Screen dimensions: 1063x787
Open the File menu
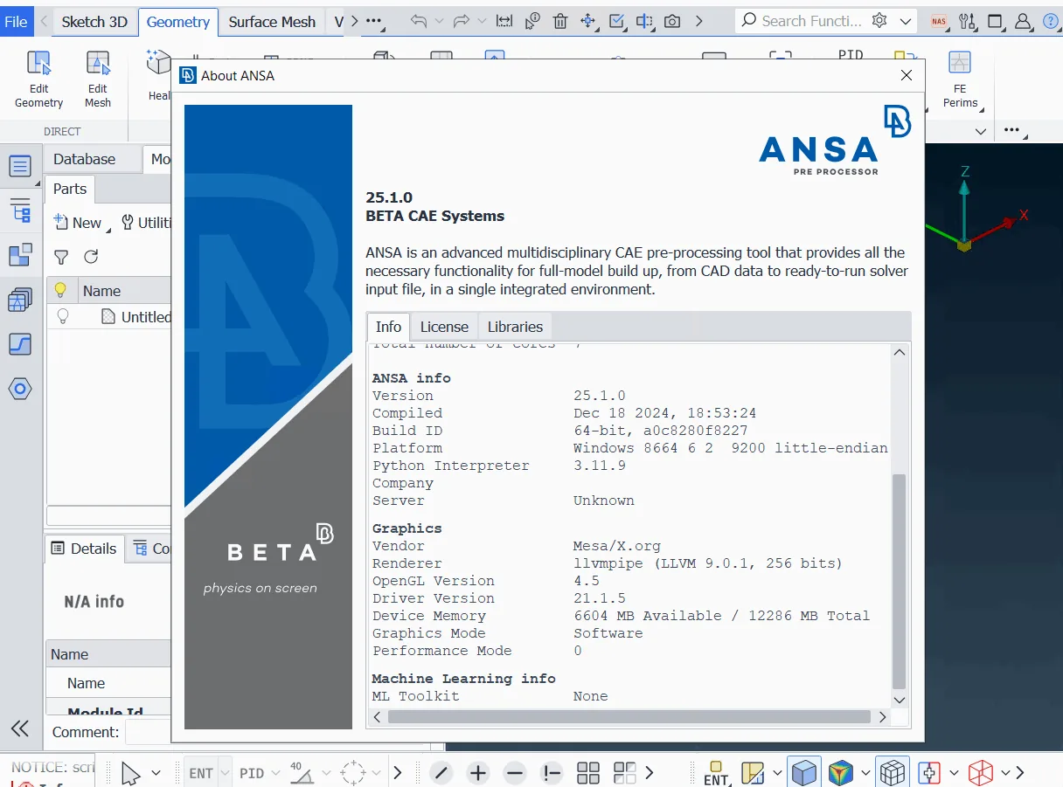(16, 21)
